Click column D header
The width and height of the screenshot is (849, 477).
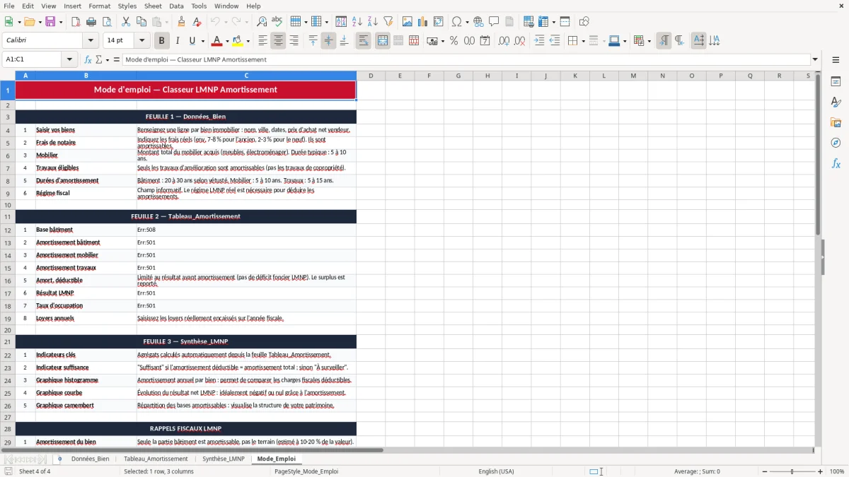click(371, 76)
